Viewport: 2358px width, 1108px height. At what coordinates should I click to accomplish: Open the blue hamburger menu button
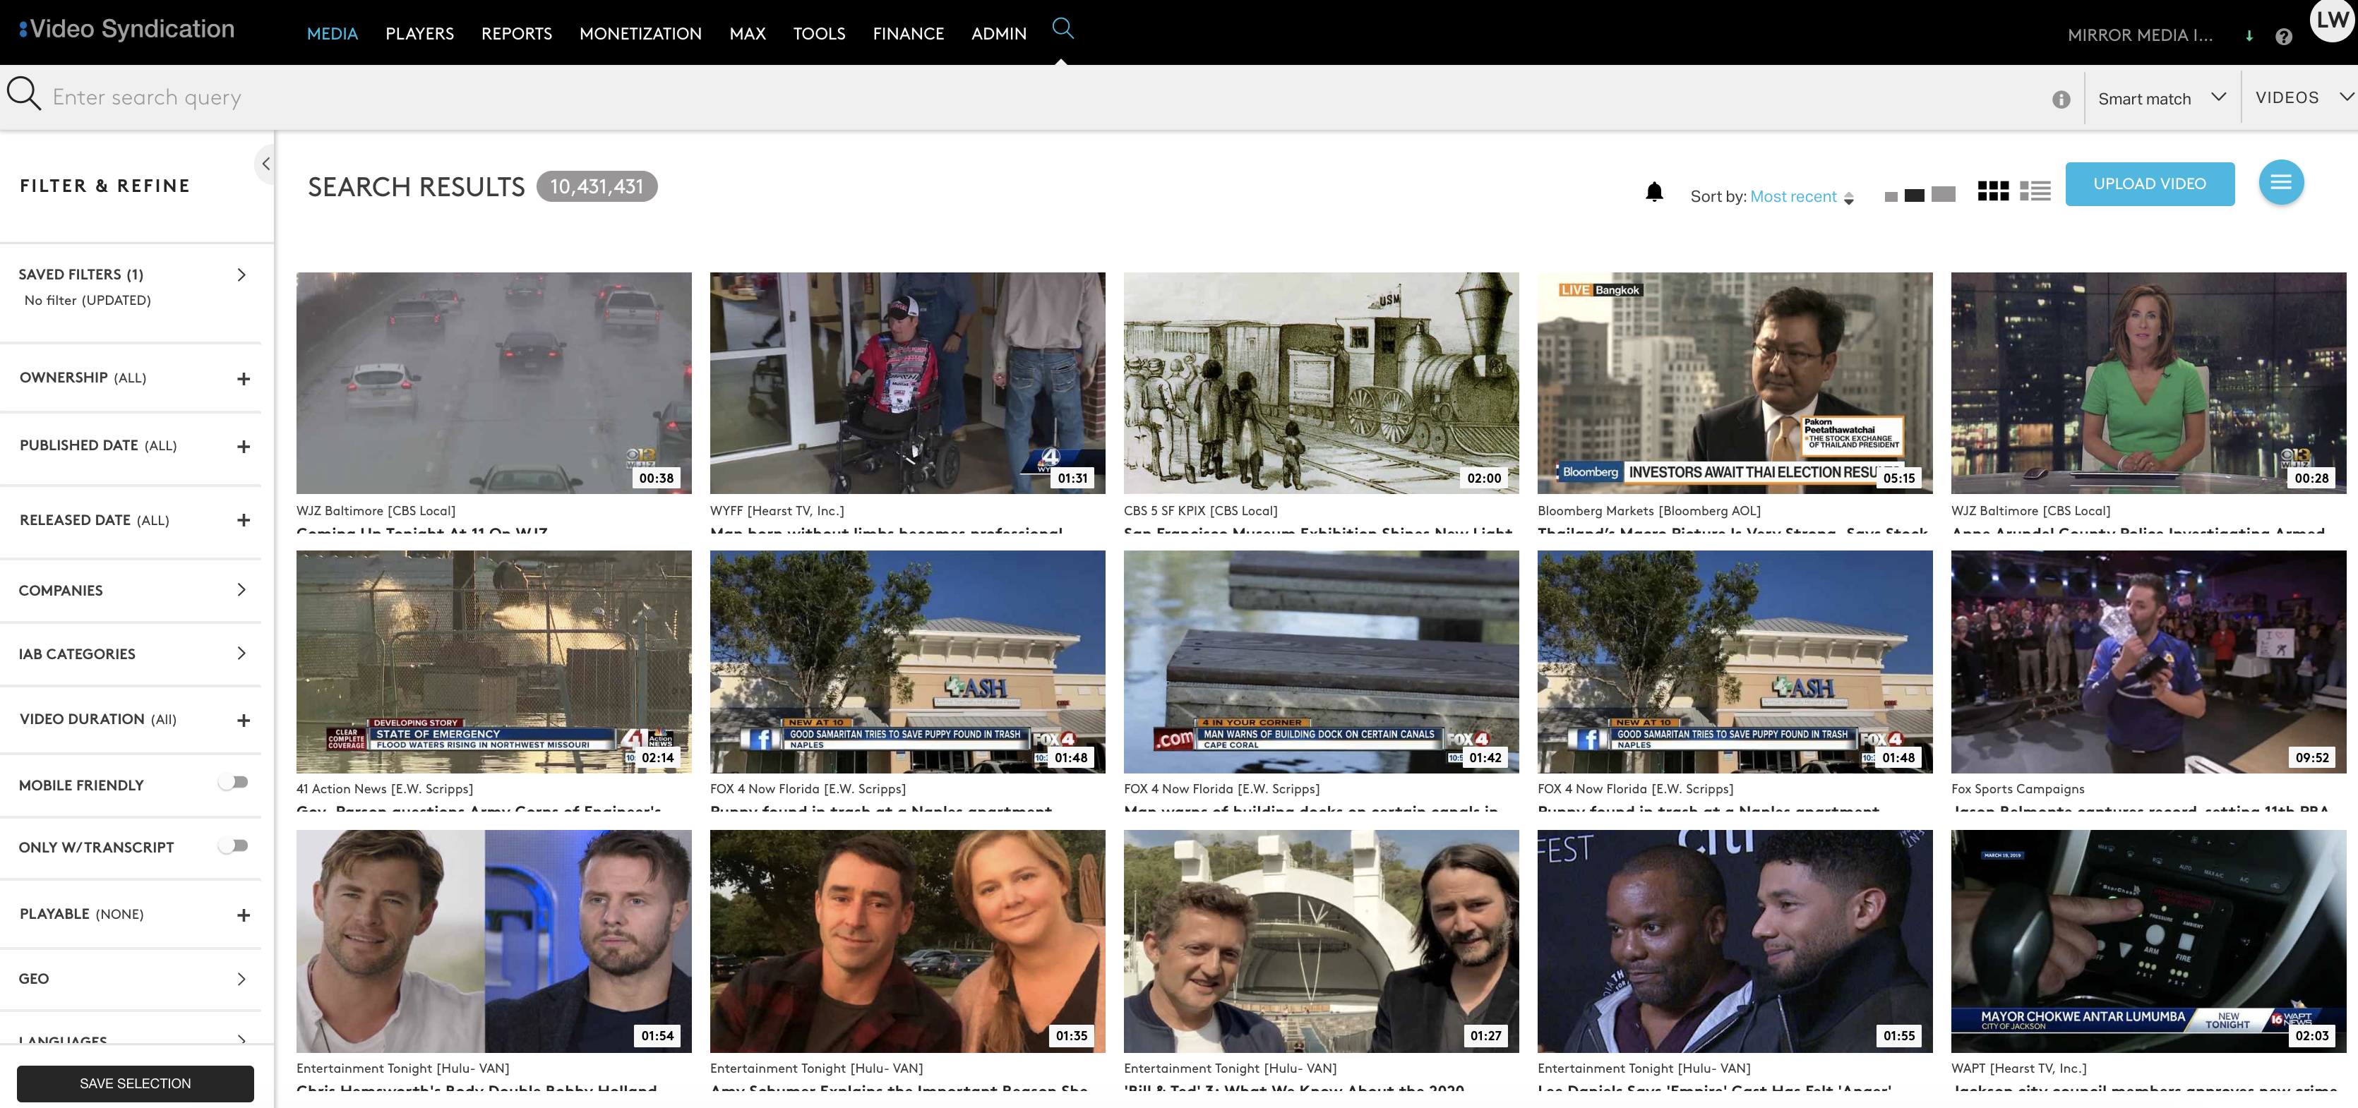[x=2279, y=183]
